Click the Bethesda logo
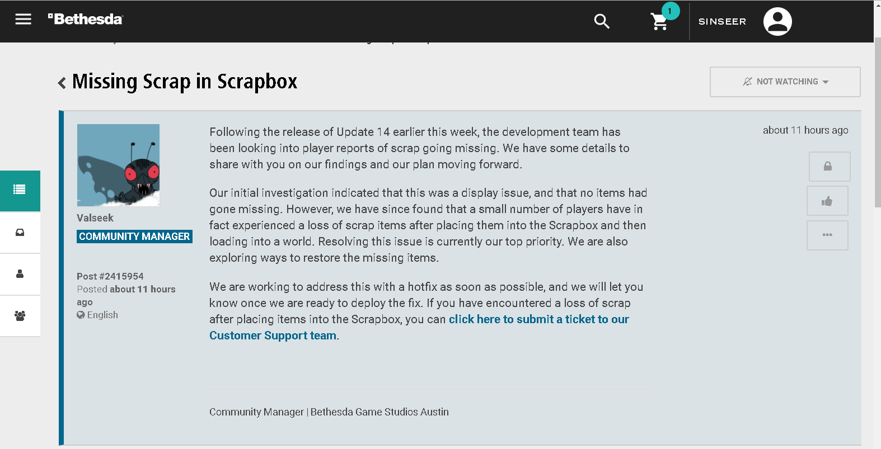Viewport: 881px width, 449px height. coord(85,20)
